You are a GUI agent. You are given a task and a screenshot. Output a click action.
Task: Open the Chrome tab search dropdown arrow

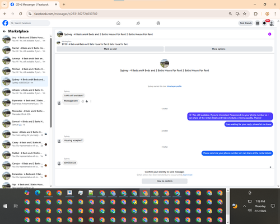pos(4,4)
